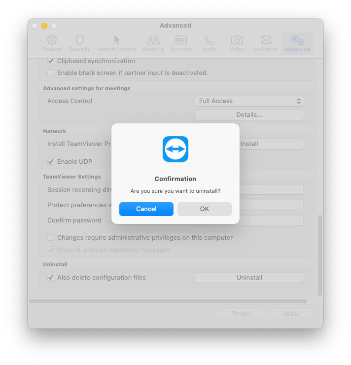
Task: Click 'Are you sure you want to uninstall?' text
Action: point(175,191)
